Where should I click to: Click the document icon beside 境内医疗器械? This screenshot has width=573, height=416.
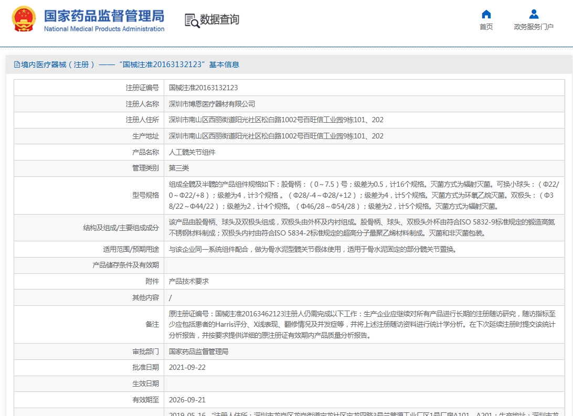point(17,65)
